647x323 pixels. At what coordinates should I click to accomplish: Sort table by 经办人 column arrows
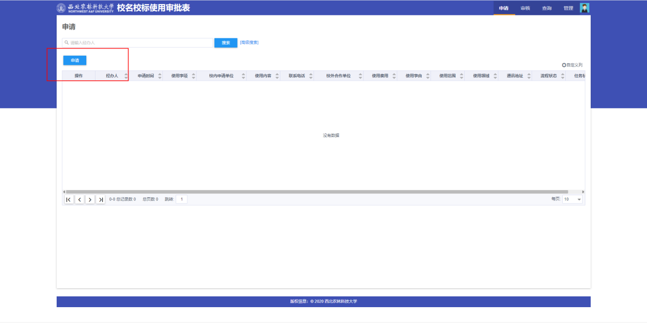[x=126, y=76]
